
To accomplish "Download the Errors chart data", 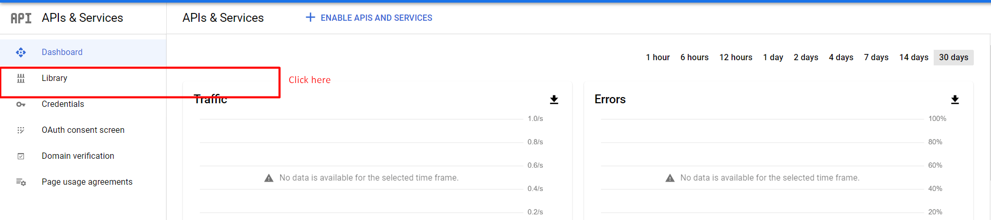I will [x=955, y=100].
